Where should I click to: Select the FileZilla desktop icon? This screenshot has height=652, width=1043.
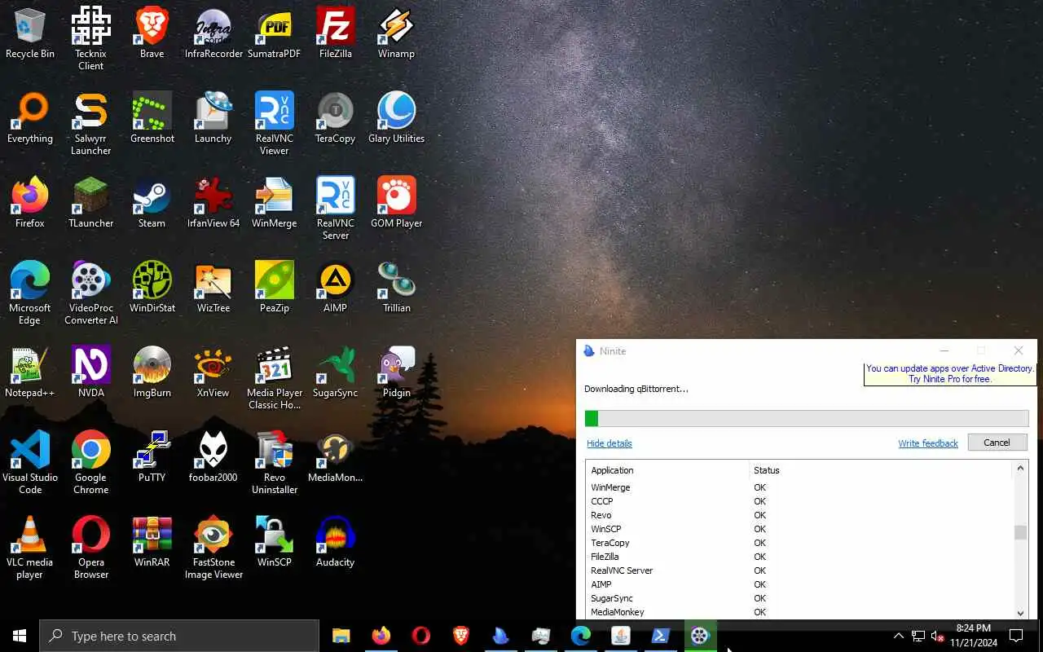click(335, 34)
